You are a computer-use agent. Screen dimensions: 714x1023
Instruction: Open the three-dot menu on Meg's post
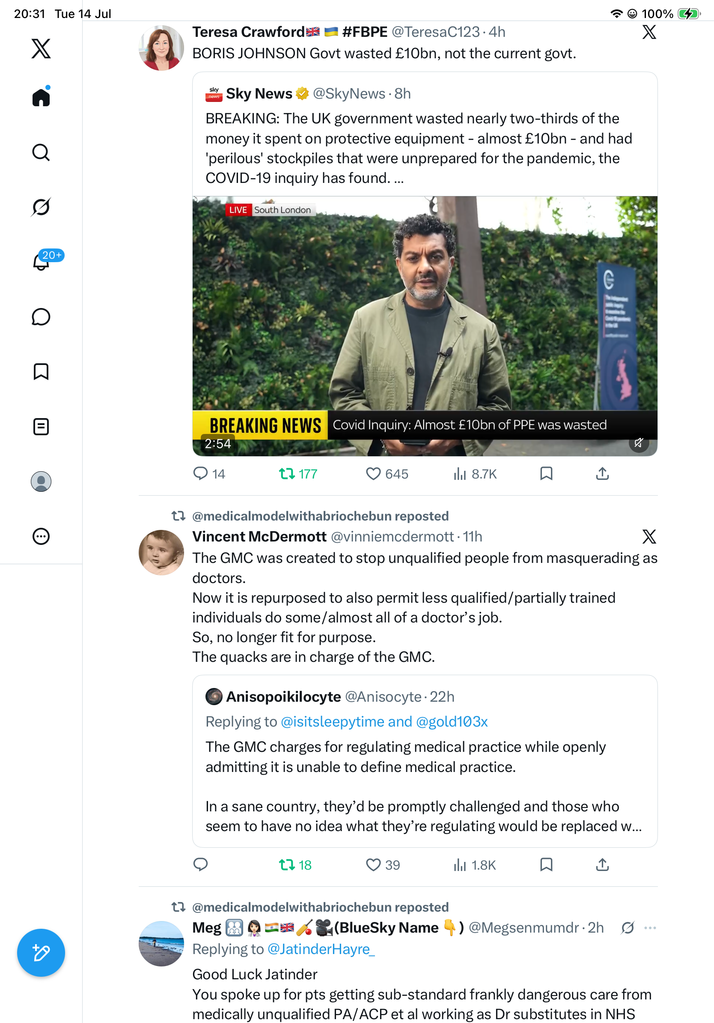click(x=650, y=927)
